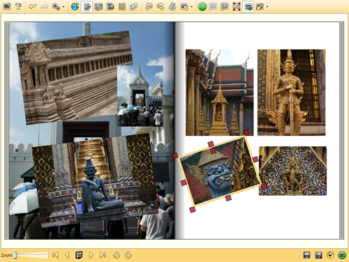
Task: Click the green smiley face icon
Action: (x=202, y=6)
